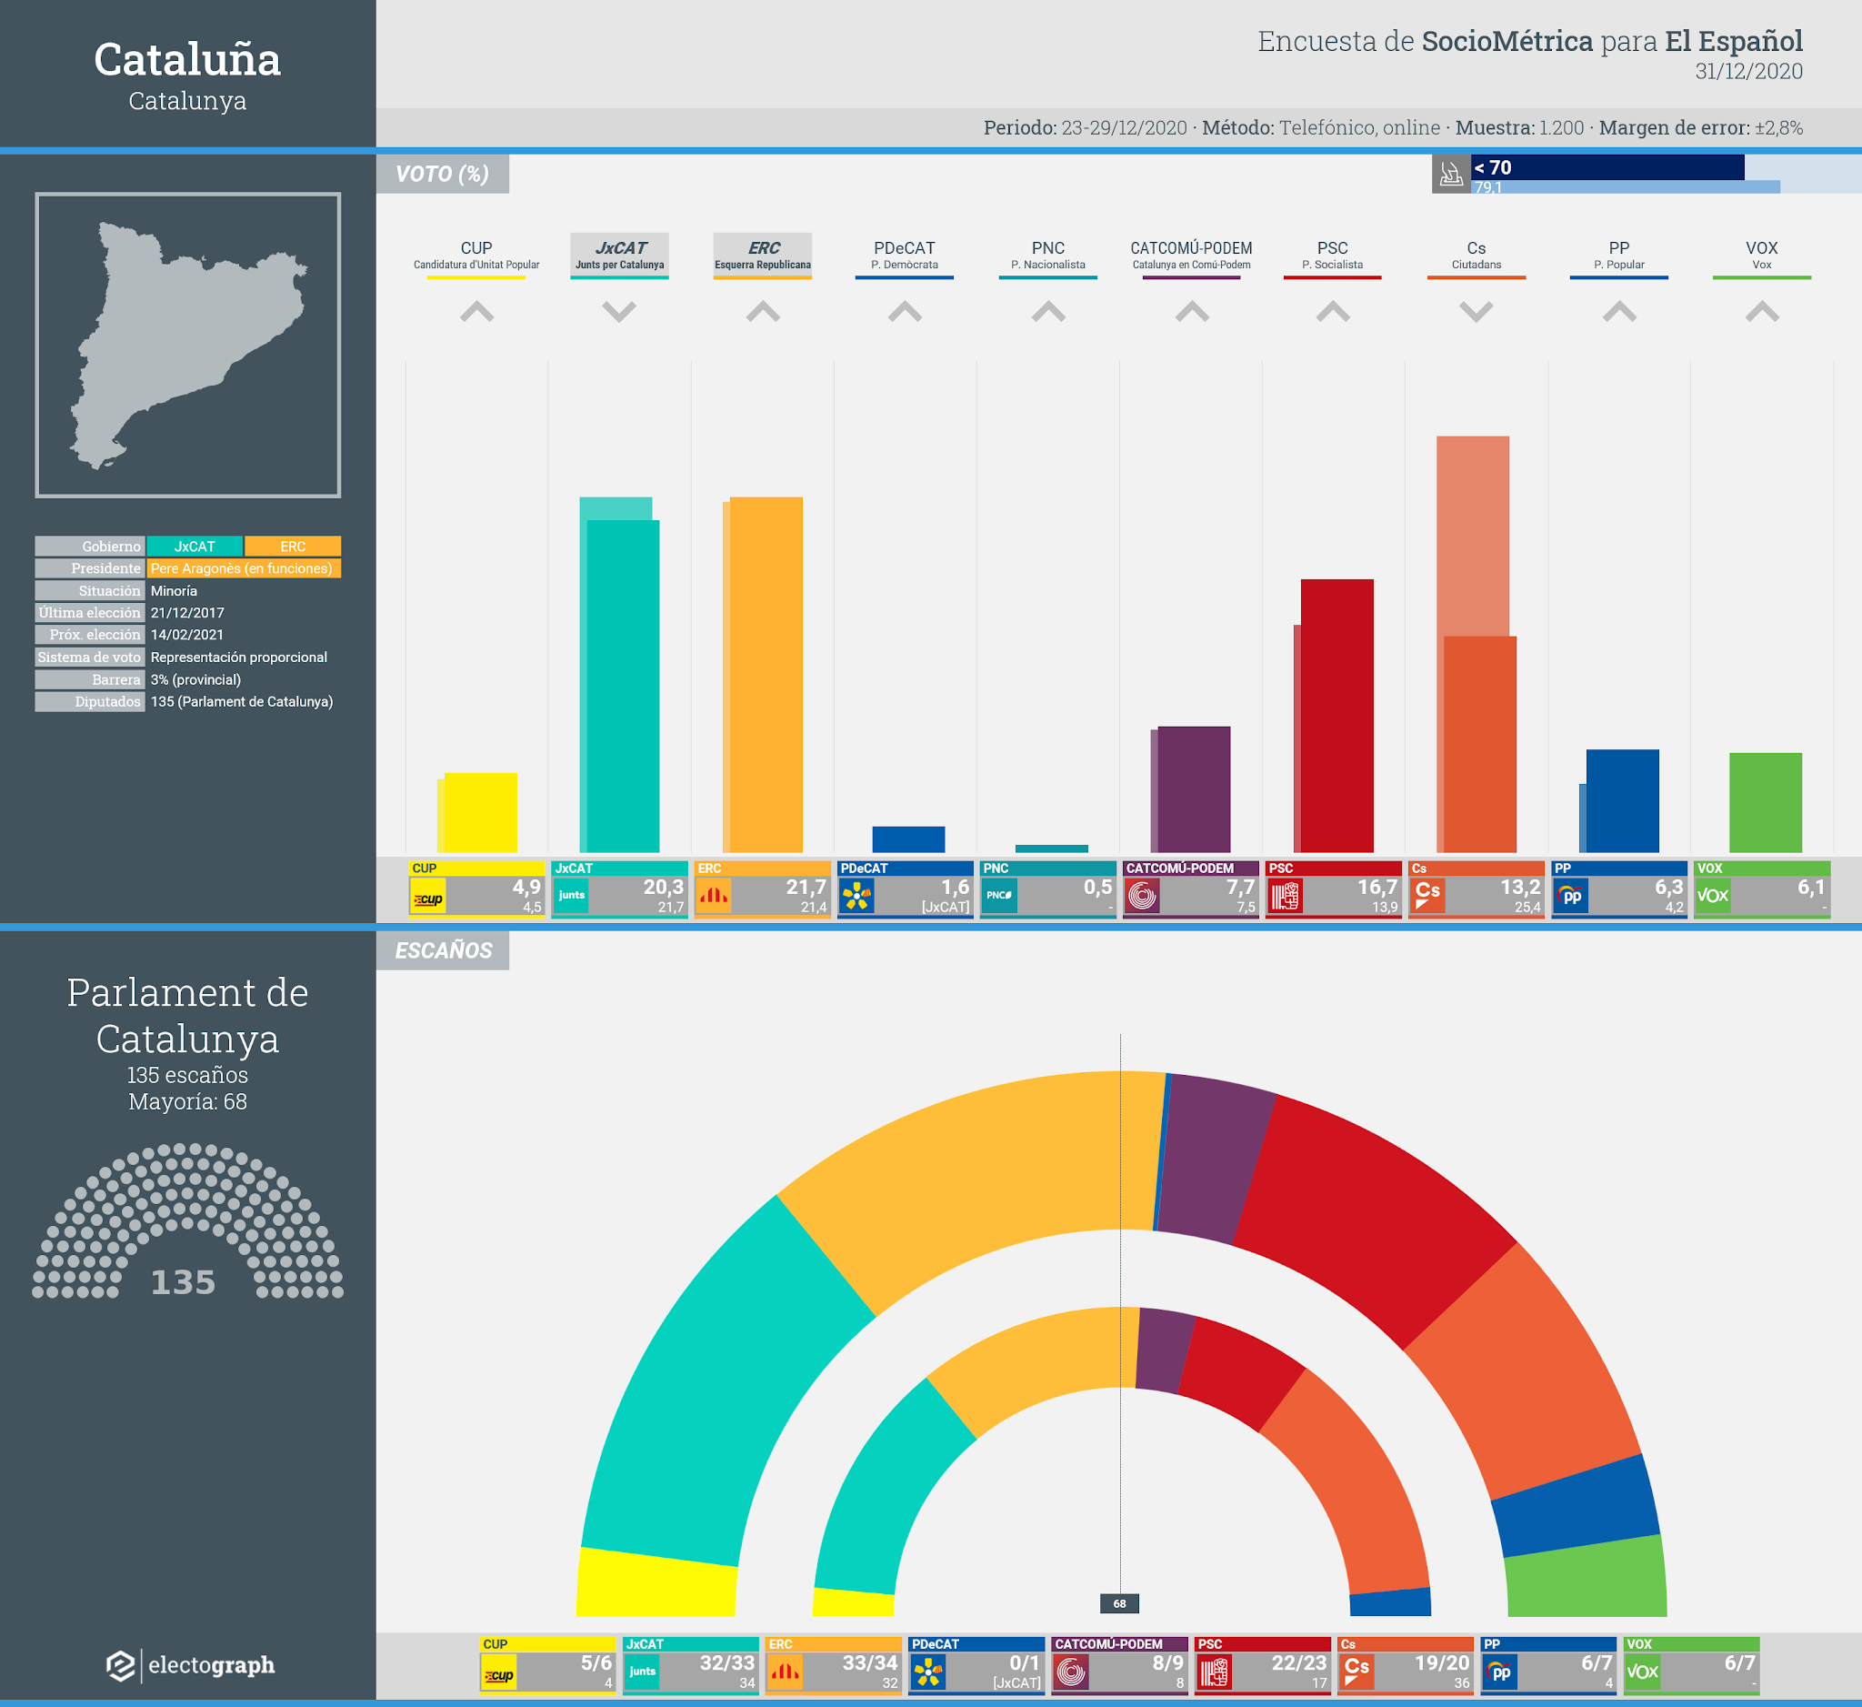Select the ESCAÑOS section tab
This screenshot has width=1862, height=1707.
tap(443, 950)
